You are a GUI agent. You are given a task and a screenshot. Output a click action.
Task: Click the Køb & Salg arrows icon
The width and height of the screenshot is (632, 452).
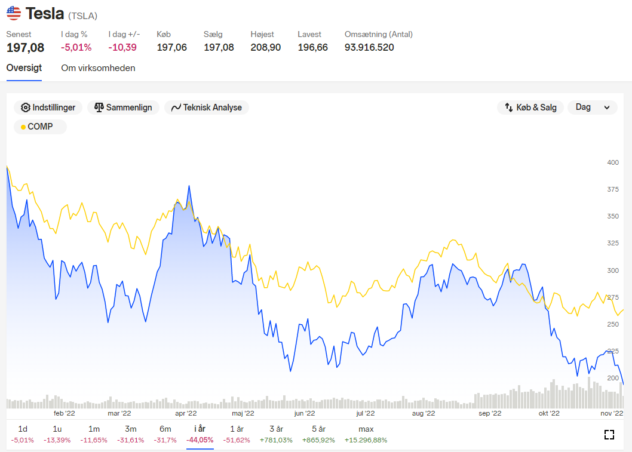(509, 107)
